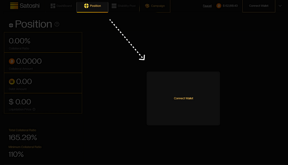Click the 0.0000 Collateral Amount value
This screenshot has width=288, height=165.
(x=29, y=61)
